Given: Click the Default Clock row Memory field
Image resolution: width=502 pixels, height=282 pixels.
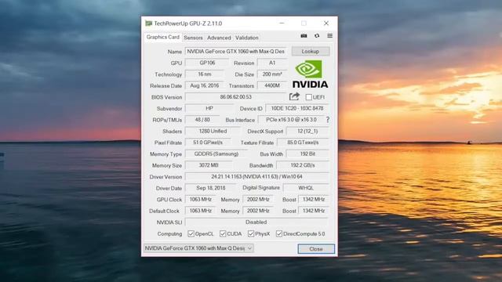Looking at the screenshot, I should click(258, 211).
